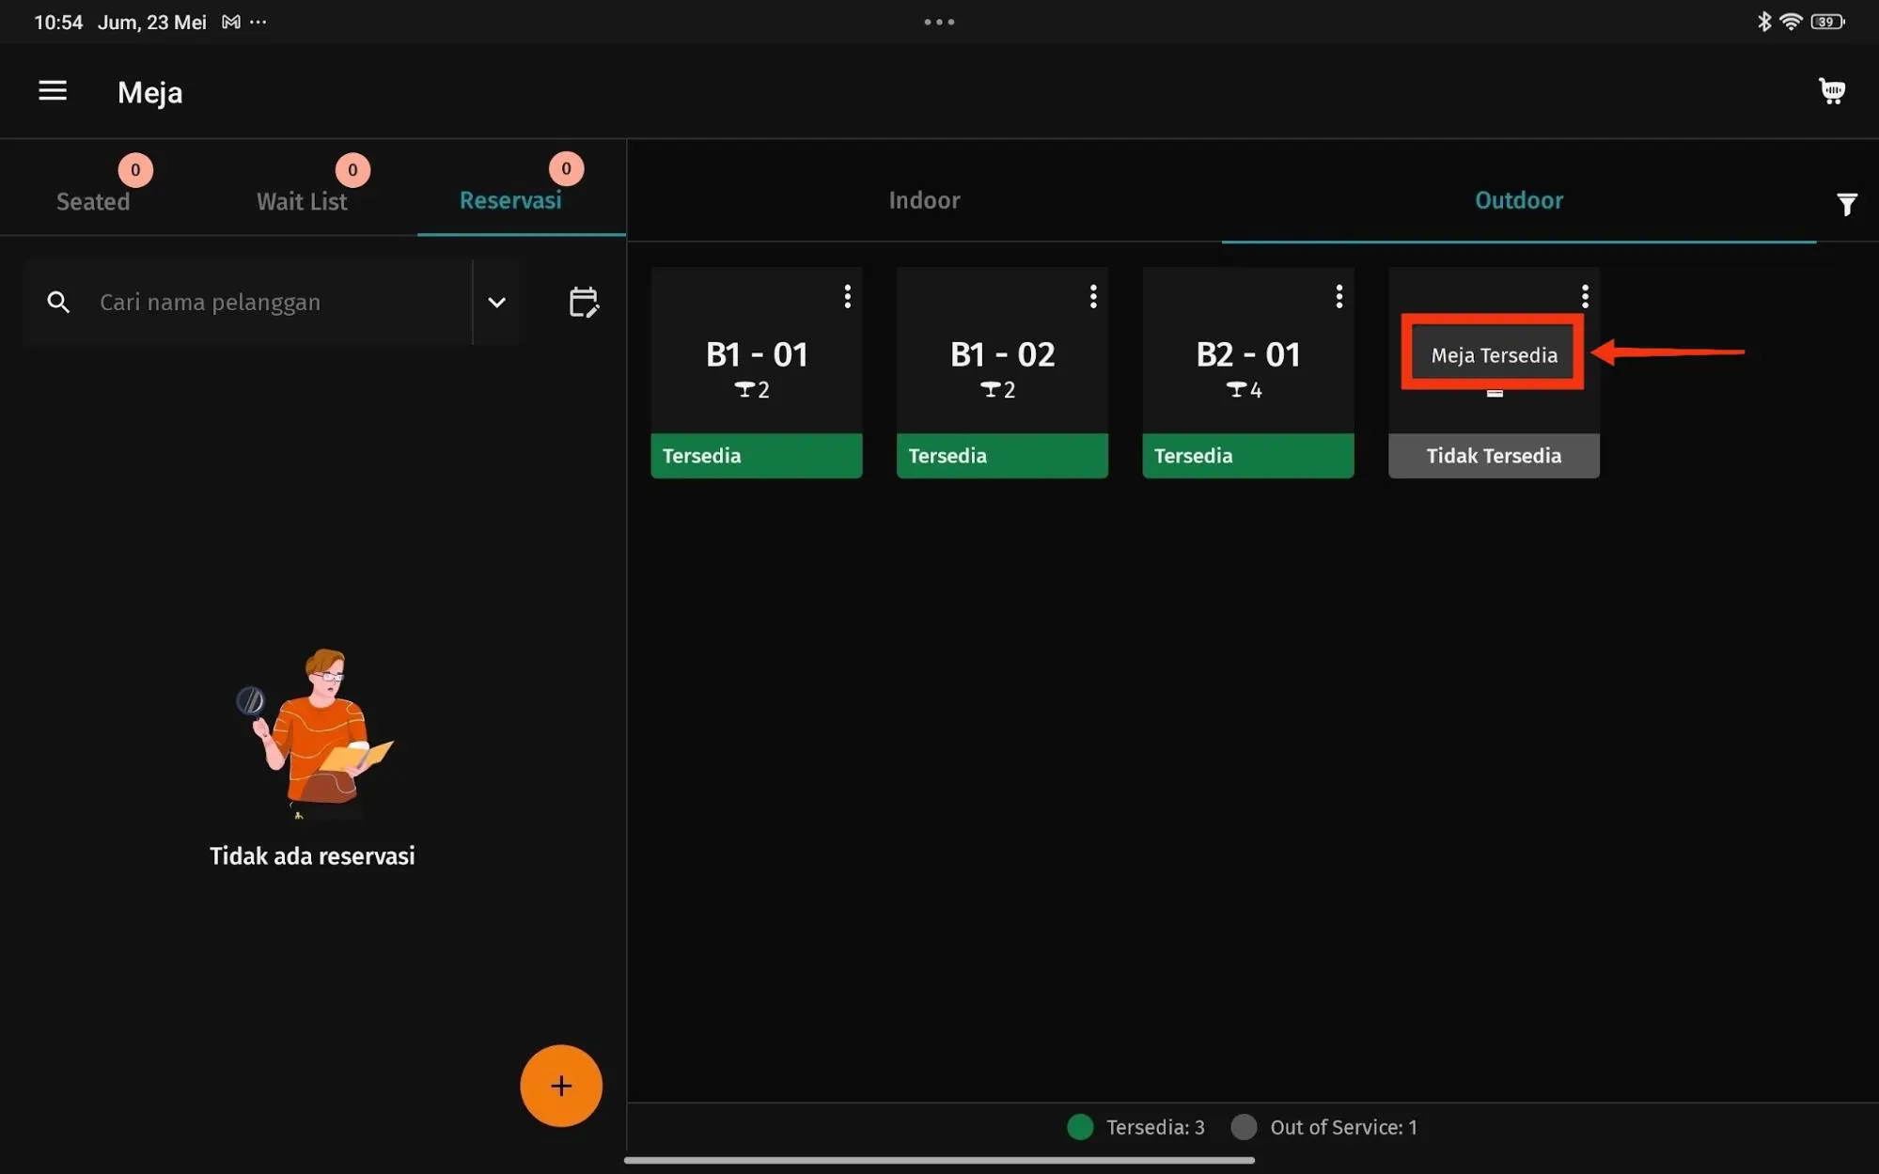Click the Tersedia: 3 legend text
1879x1174 pixels.
coord(1155,1127)
